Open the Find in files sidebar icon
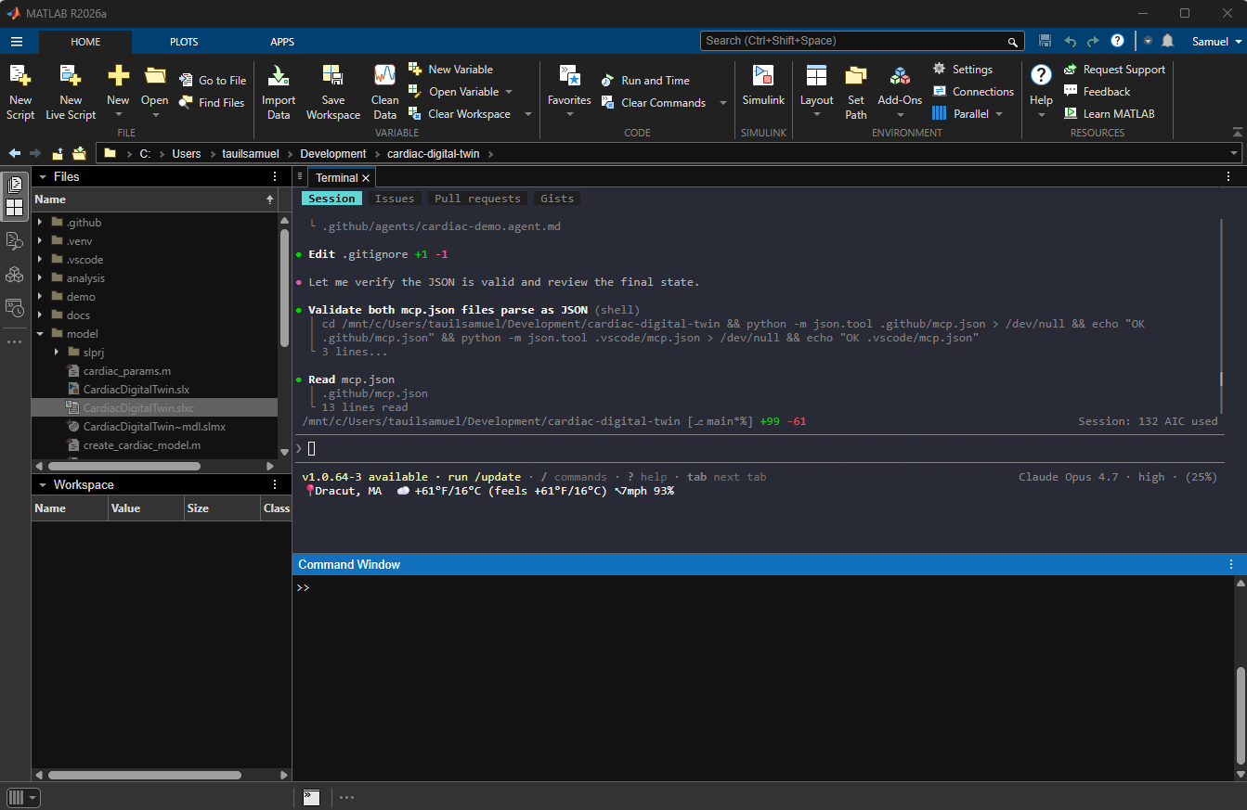The height and width of the screenshot is (810, 1247). pos(14,241)
